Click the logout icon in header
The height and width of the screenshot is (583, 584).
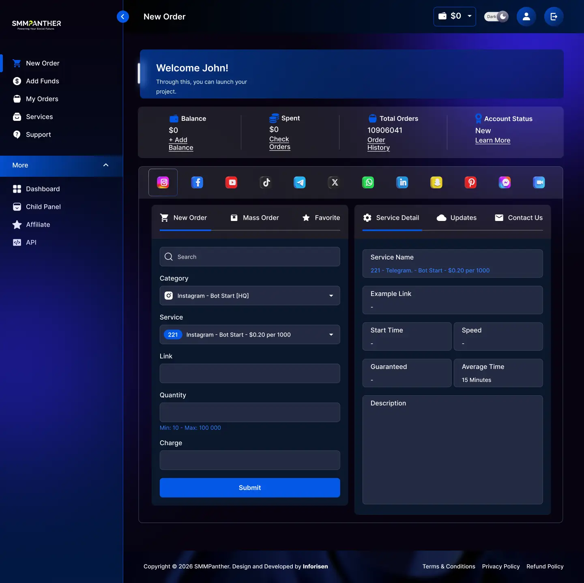point(554,17)
